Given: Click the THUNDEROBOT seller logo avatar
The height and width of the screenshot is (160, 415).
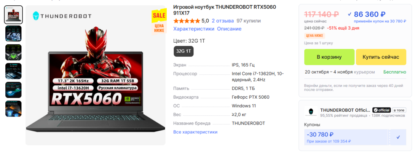Looking at the screenshot, I should click(311, 112).
